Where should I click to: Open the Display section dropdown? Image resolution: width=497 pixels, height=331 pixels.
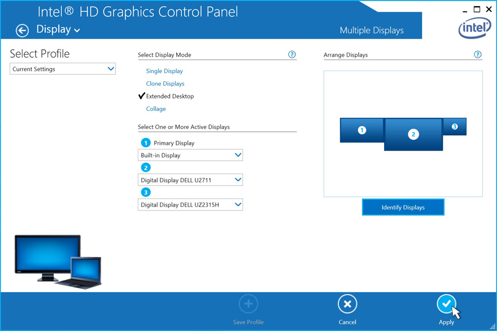tap(58, 29)
